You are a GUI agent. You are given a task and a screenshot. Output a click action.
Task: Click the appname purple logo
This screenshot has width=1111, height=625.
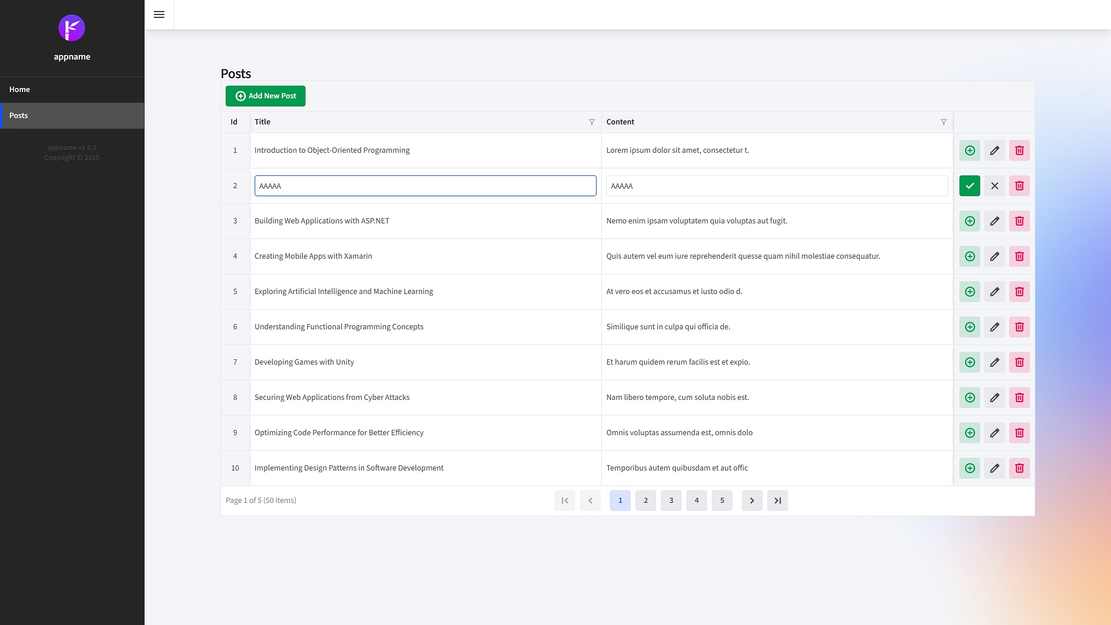[x=72, y=28]
